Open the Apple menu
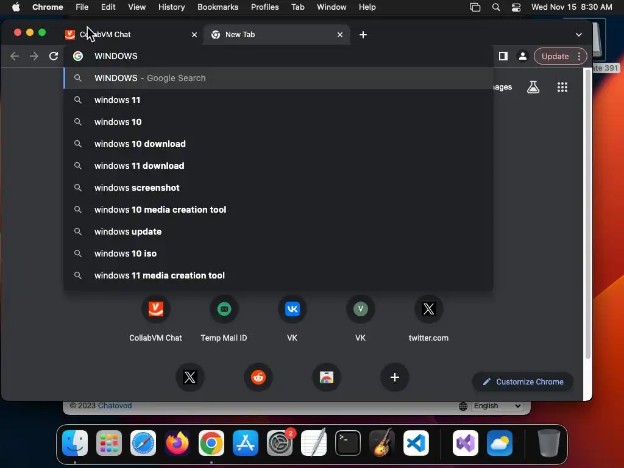 pyautogui.click(x=16, y=7)
